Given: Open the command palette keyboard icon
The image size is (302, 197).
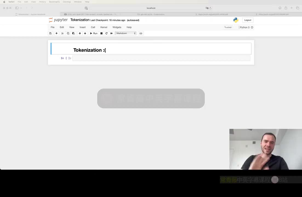Looking at the screenshot, I should 141,33.
